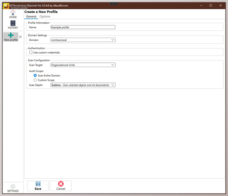
Task: Enable Use custom credentials checkbox
Action: [x=31, y=52]
